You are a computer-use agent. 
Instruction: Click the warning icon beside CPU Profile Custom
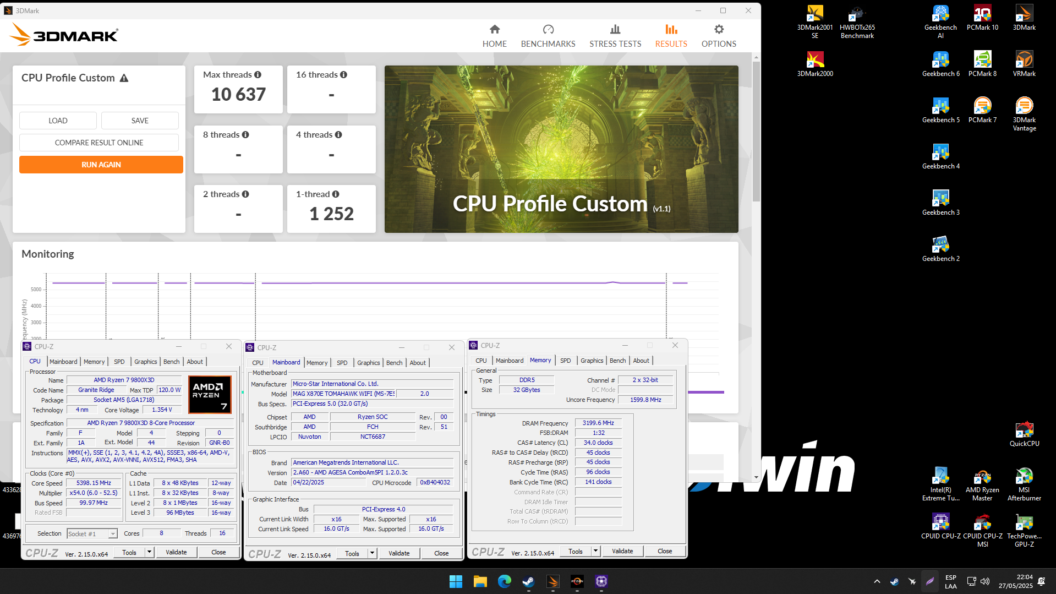click(x=124, y=78)
